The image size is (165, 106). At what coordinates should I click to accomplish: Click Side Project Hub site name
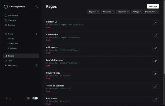tap(17, 7)
